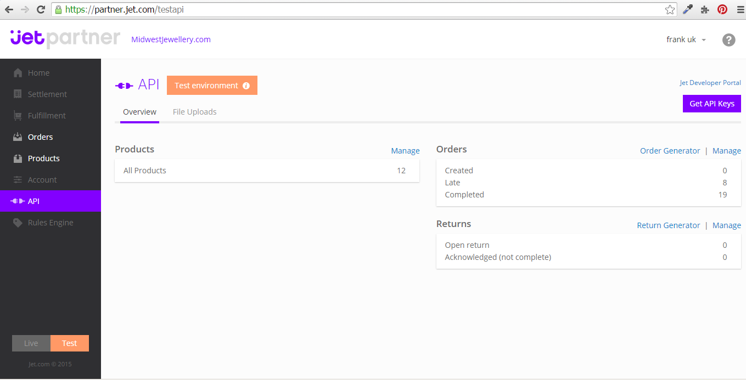The width and height of the screenshot is (746, 380).
Task: Click the help question mark icon
Action: pos(728,39)
